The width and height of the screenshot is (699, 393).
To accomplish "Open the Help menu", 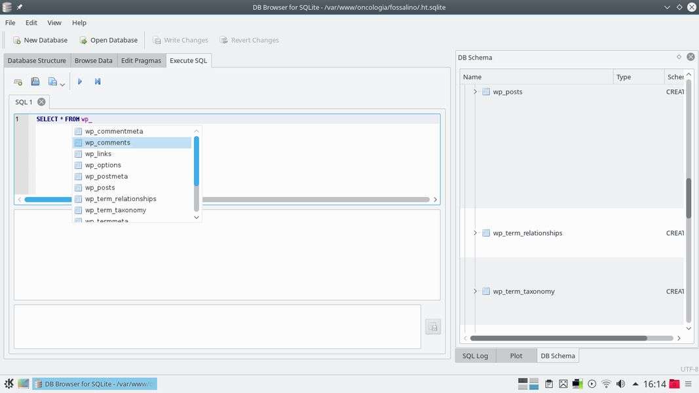I will pos(79,23).
